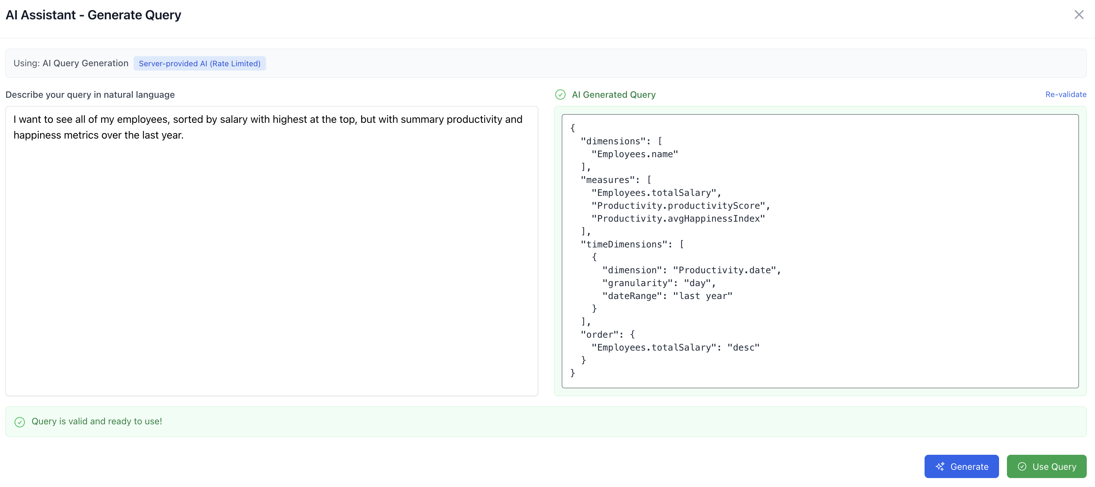
Task: Click the "Using: AI Query Generation" text
Action: click(71, 63)
